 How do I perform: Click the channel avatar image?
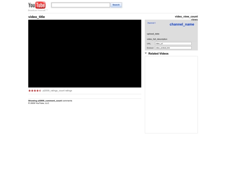(151, 23)
